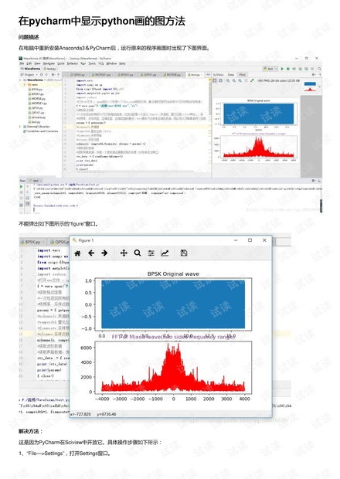This screenshot has width=340, height=479.
Task: Click the actual size icon in SciView toolbar
Action: (x=220, y=80)
